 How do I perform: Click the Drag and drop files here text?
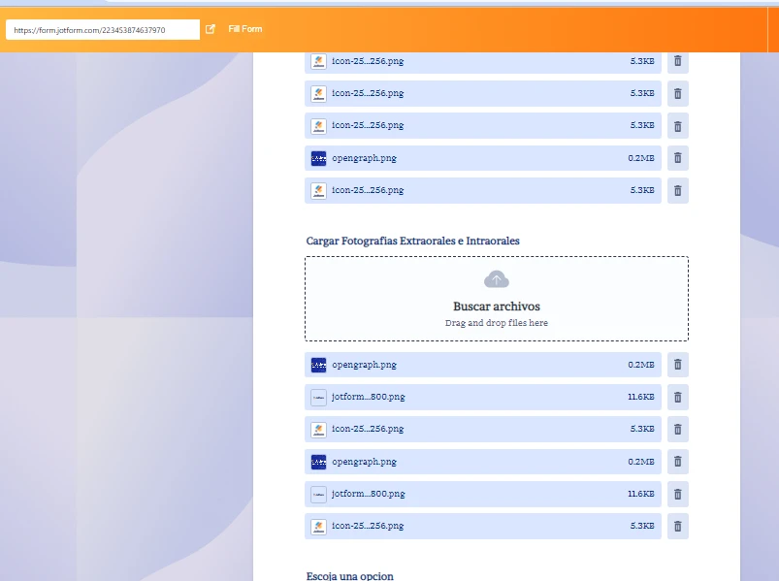(x=496, y=323)
